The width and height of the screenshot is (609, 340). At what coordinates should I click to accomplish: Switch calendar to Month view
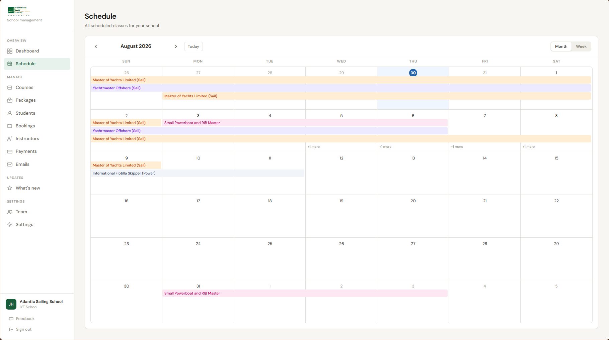[x=561, y=46]
